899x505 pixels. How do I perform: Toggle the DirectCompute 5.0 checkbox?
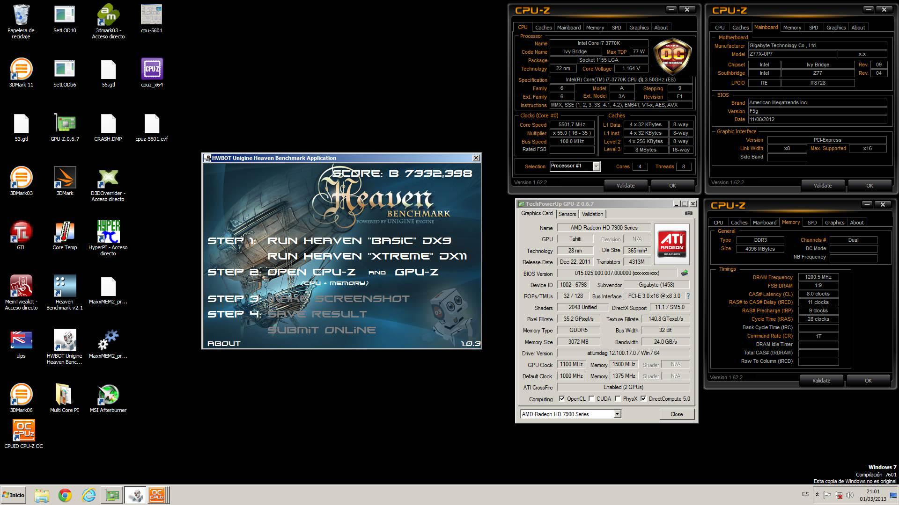pos(644,399)
